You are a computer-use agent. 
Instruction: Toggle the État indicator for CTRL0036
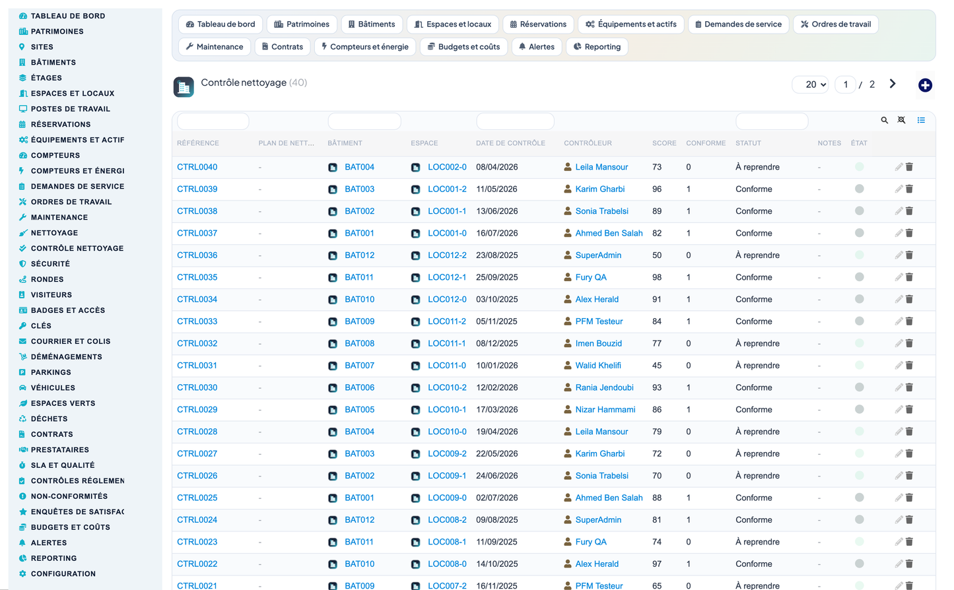click(859, 255)
